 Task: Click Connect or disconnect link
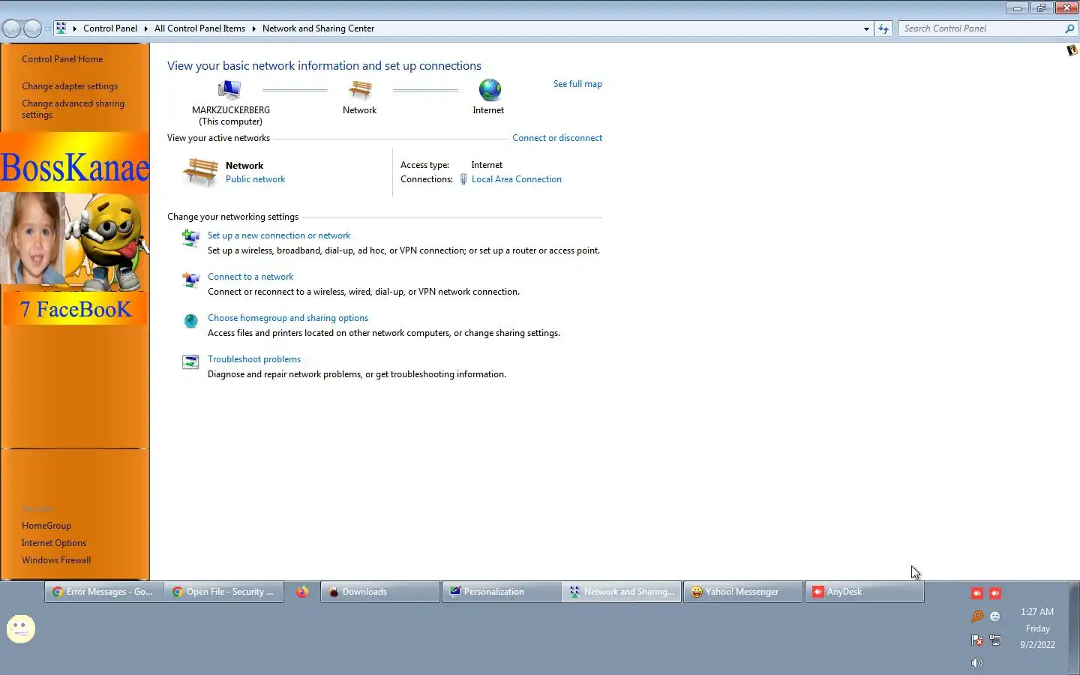(557, 138)
